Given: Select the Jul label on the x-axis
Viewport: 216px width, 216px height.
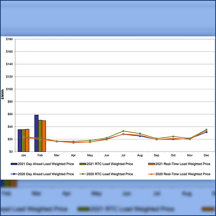Looking at the screenshot, I should (x=123, y=156).
